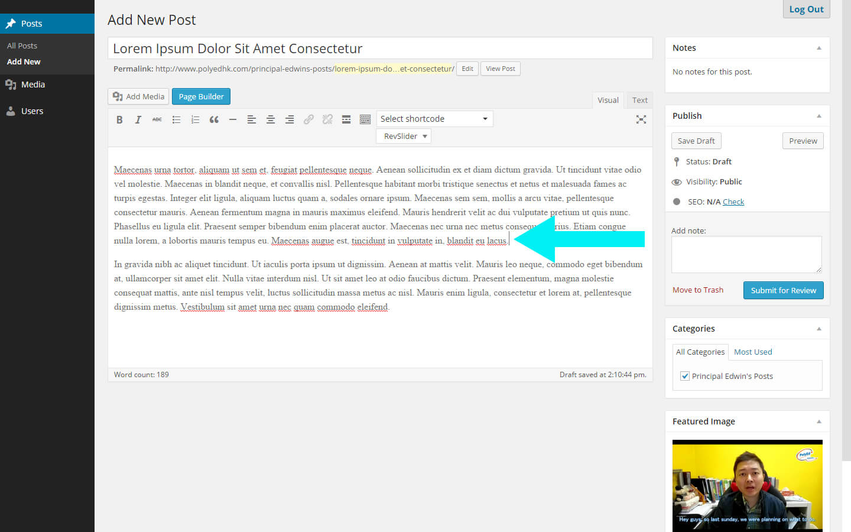Toggle italic formatting in editor toolbar
This screenshot has height=532, width=851.
point(138,119)
